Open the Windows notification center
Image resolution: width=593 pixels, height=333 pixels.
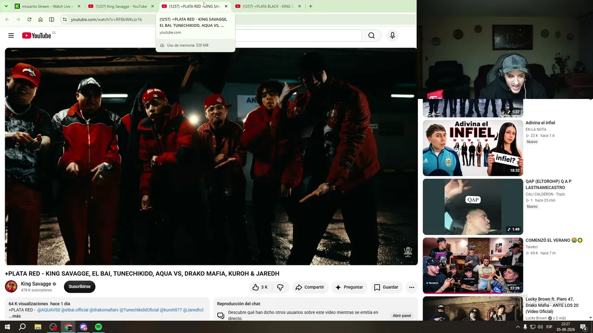coord(584,327)
